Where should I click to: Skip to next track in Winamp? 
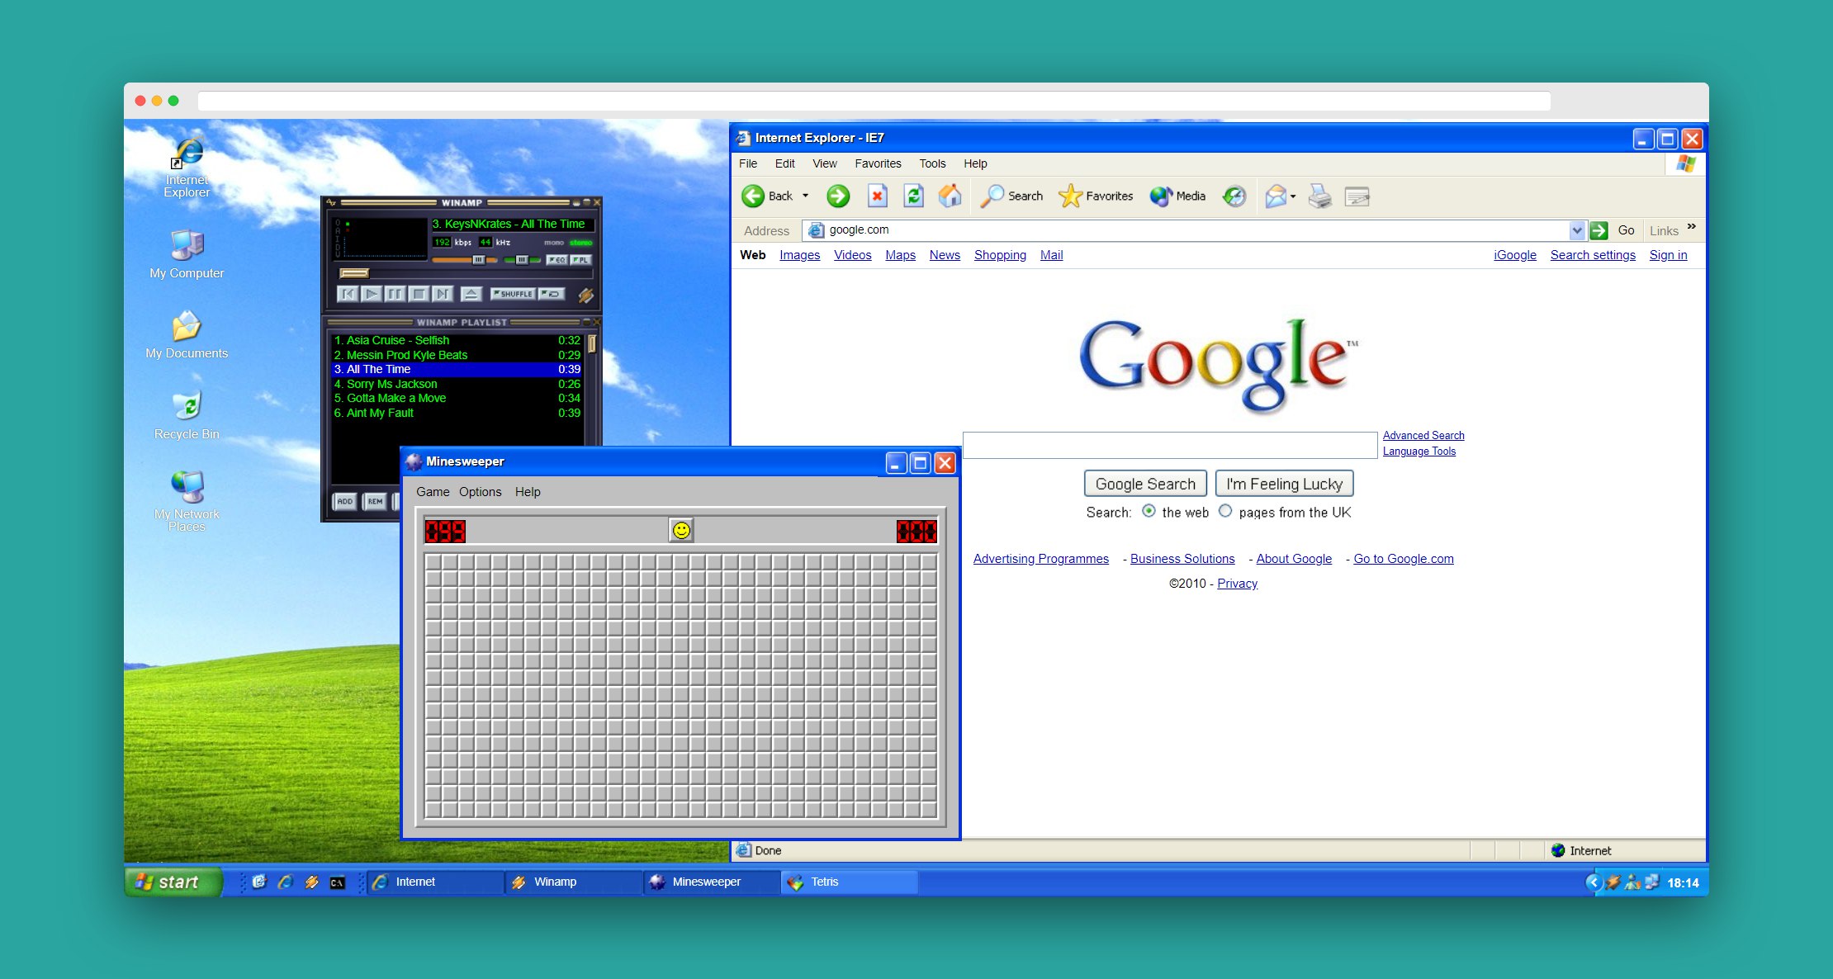pyautogui.click(x=443, y=294)
